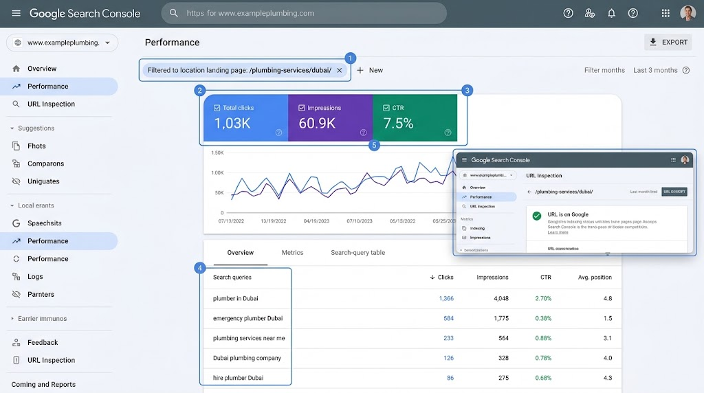Click the home icon beside Overview

pyautogui.click(x=16, y=69)
